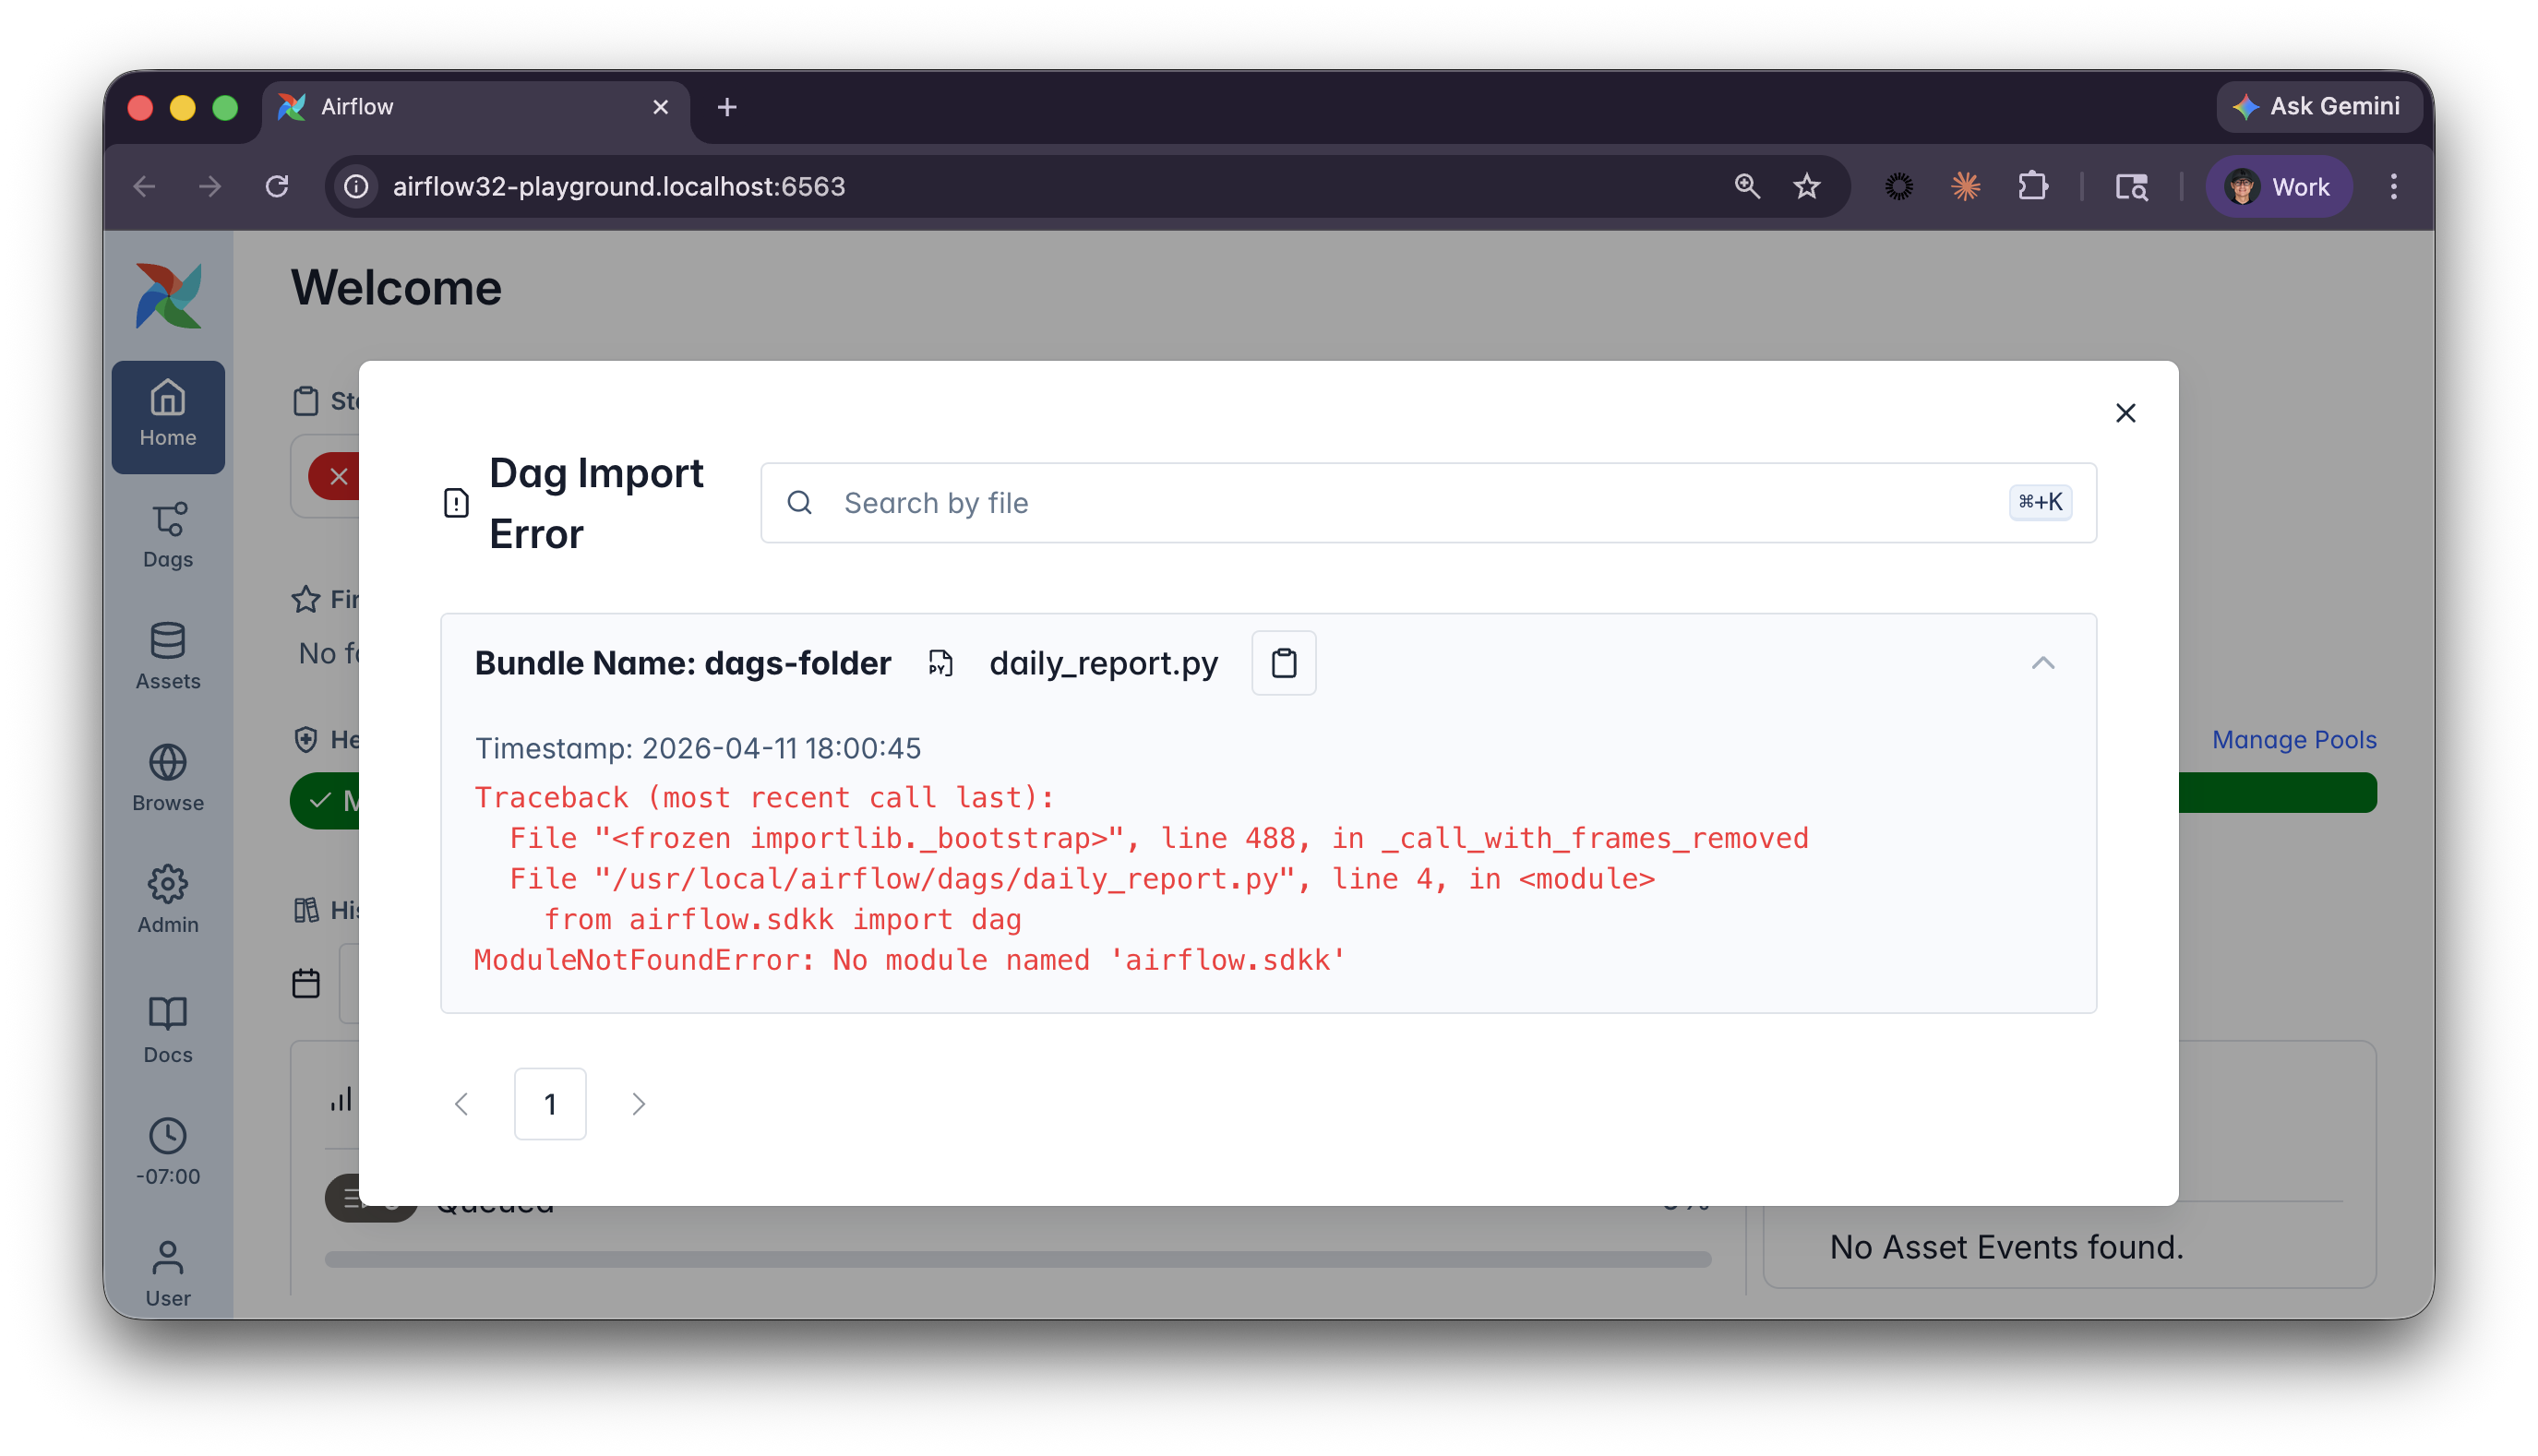Click the python file icon beside daily_report.py
Image resolution: width=2538 pixels, height=1456 pixels.
939,663
